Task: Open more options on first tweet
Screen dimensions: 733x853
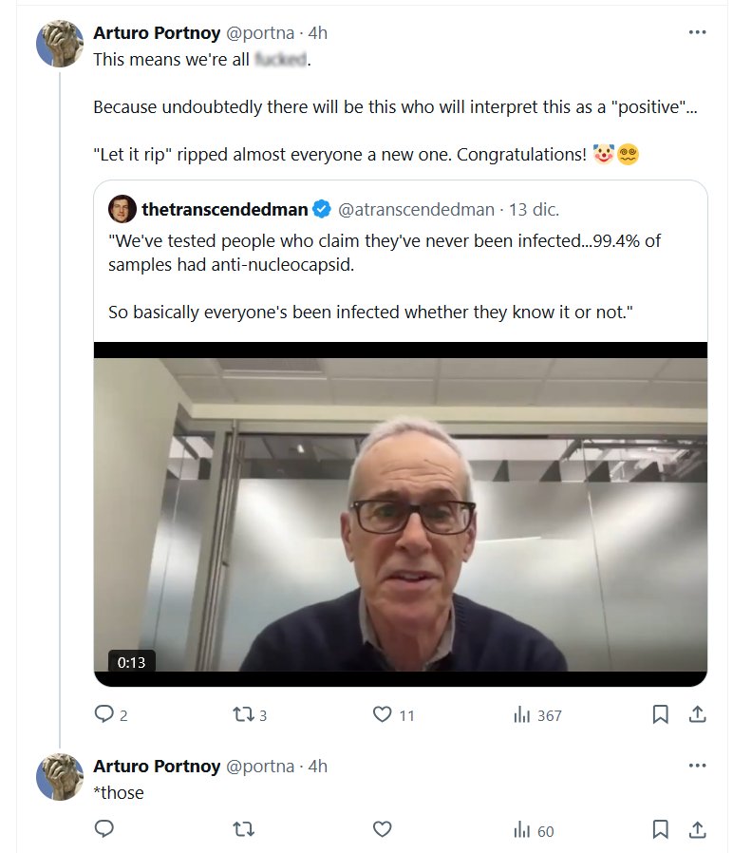Action: [x=697, y=32]
